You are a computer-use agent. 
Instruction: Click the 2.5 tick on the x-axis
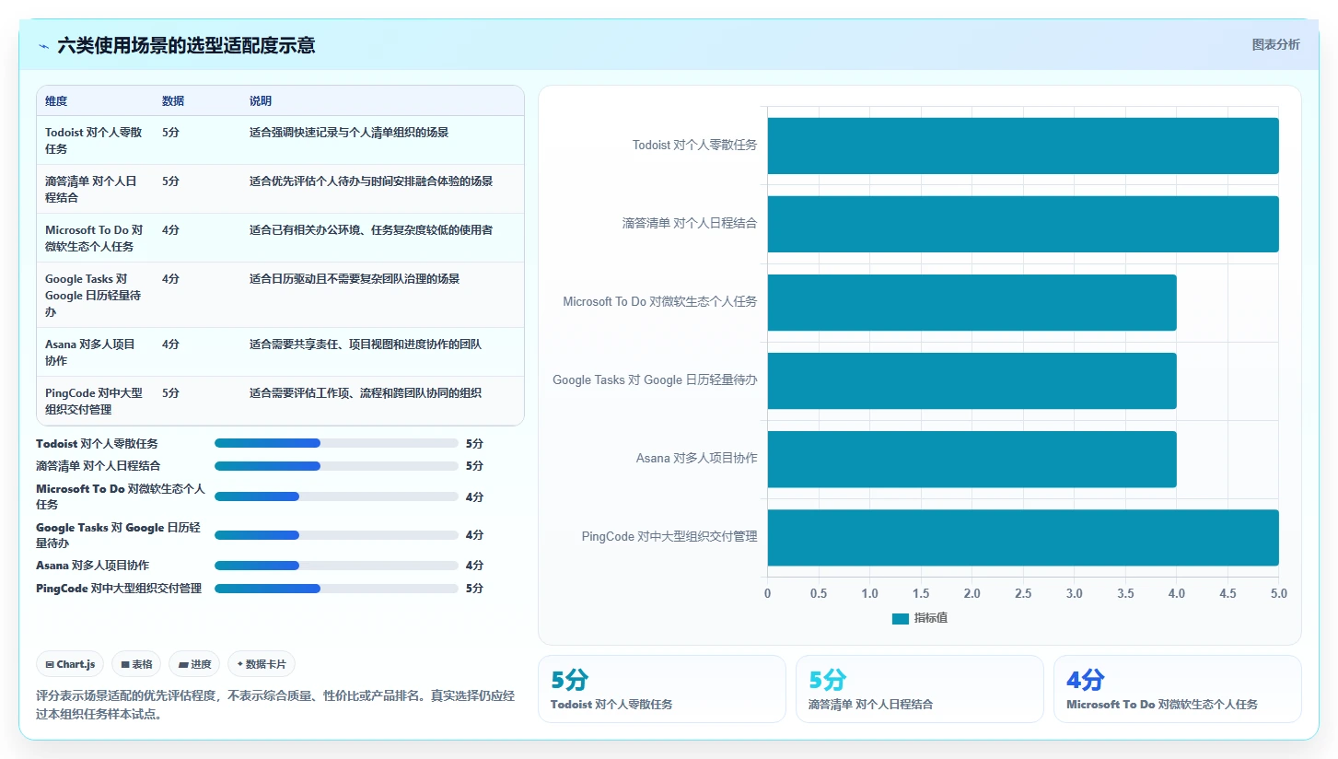pos(1023,594)
